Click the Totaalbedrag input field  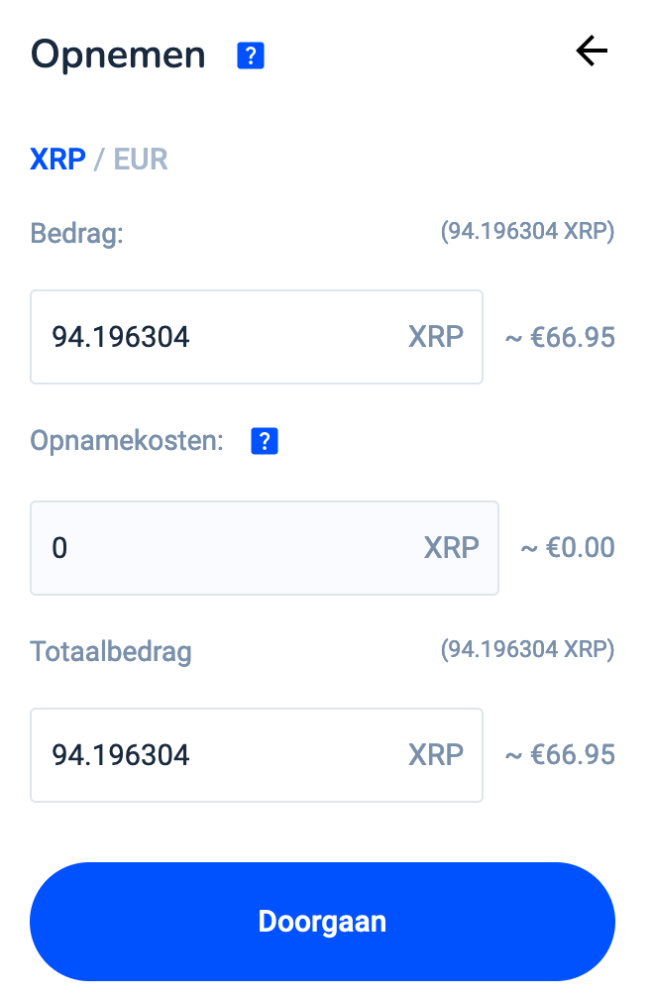(198, 755)
